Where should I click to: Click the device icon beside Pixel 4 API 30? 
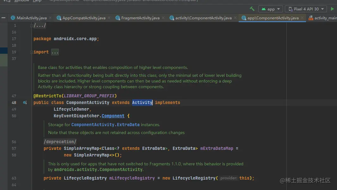click(x=290, y=9)
